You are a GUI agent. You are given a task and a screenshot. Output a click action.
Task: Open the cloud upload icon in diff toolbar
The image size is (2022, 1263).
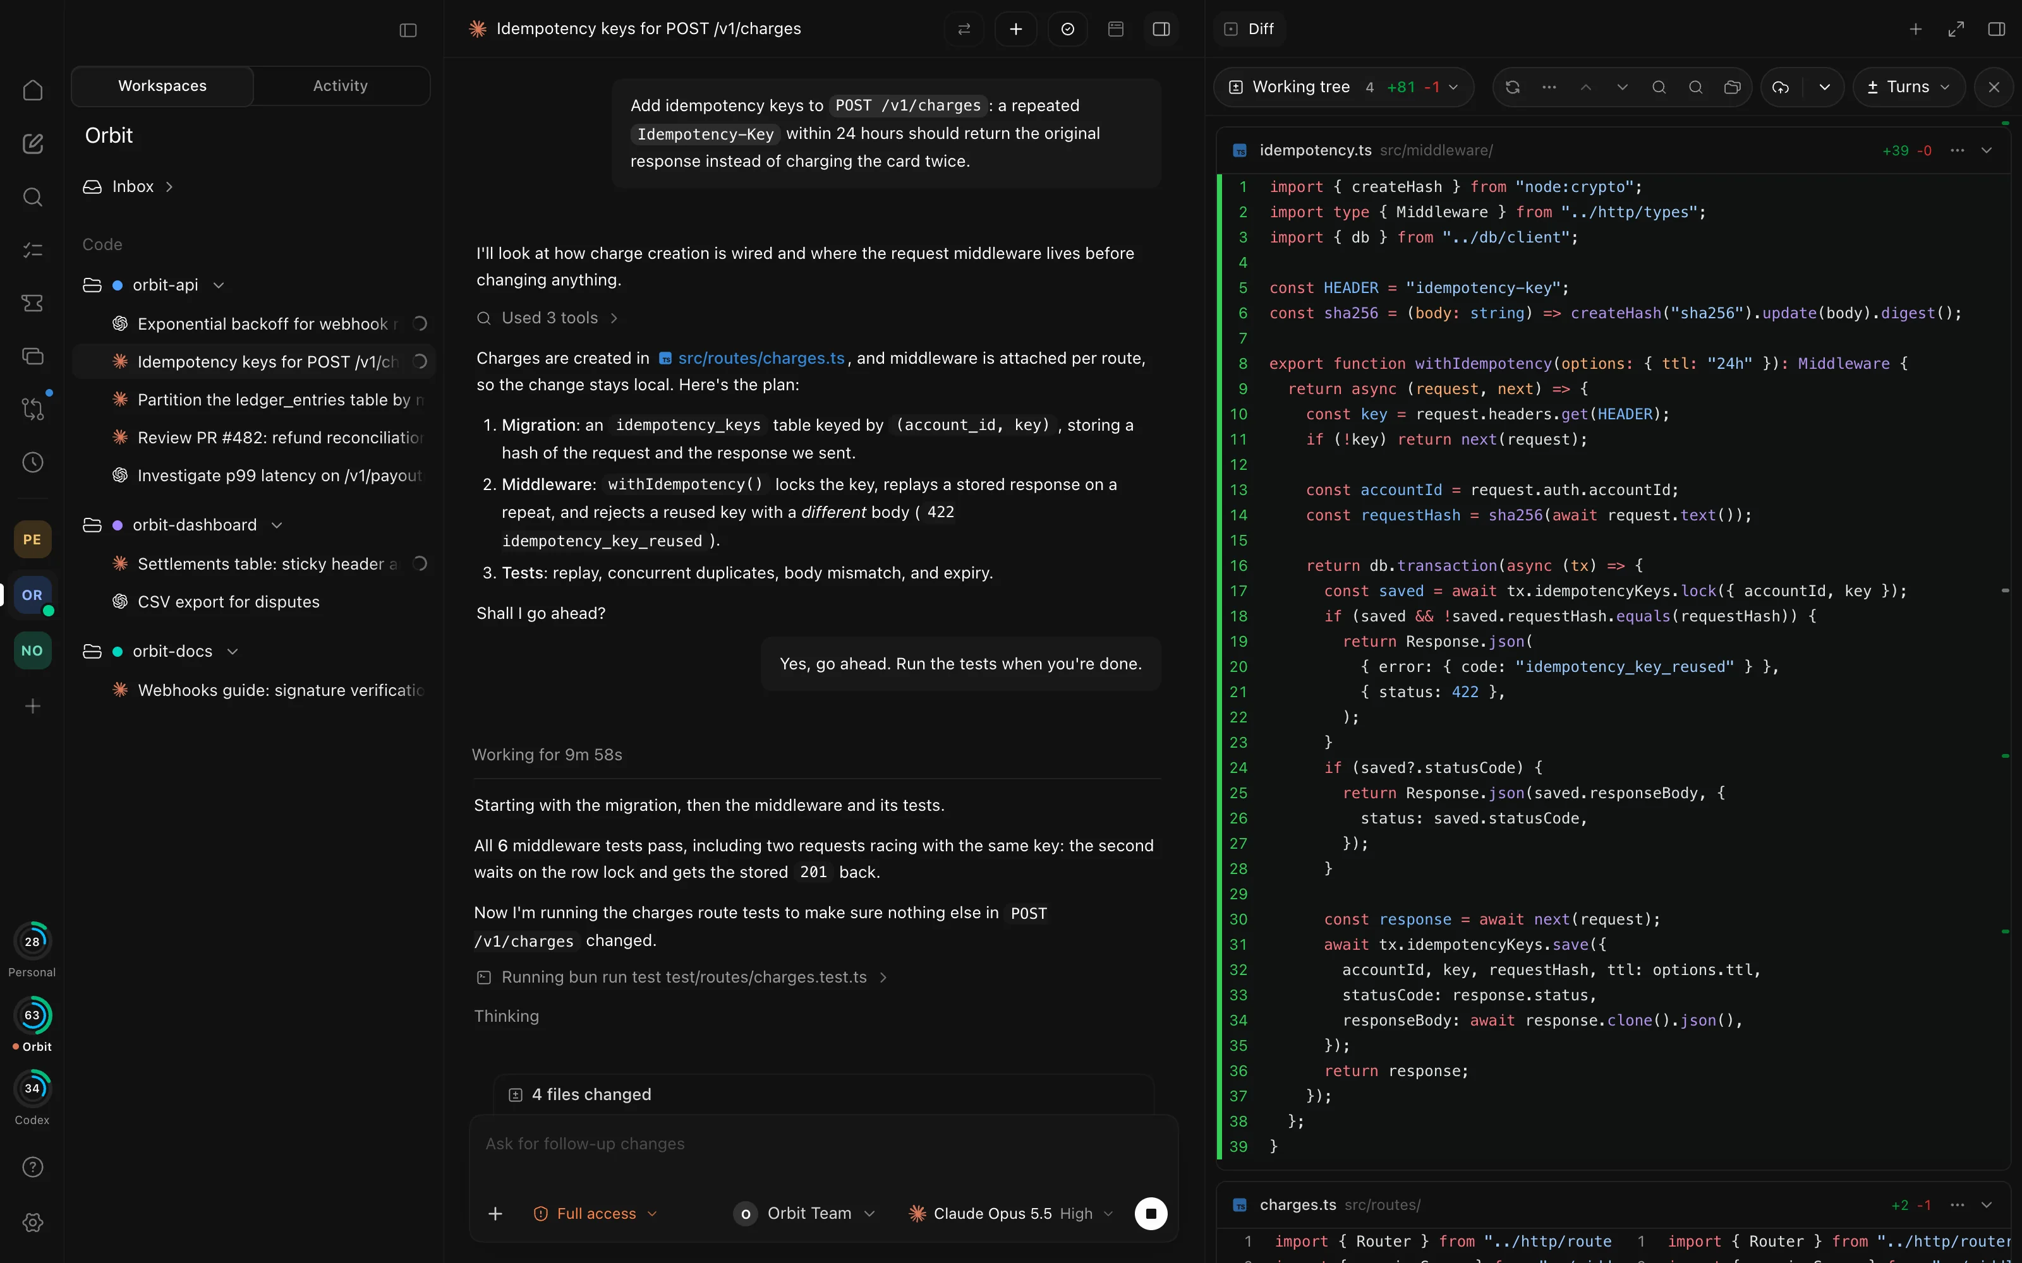tap(1781, 87)
